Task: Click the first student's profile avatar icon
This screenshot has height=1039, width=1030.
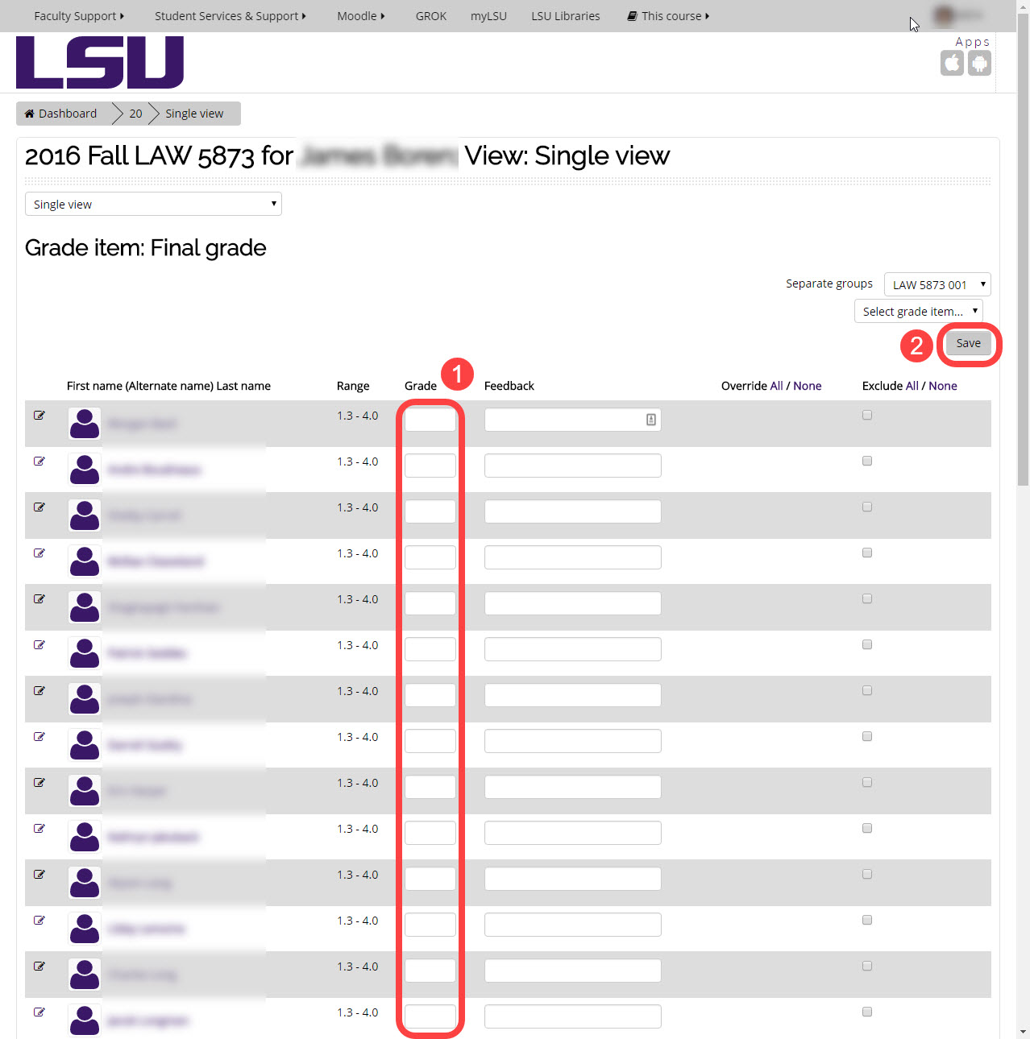Action: [x=84, y=424]
